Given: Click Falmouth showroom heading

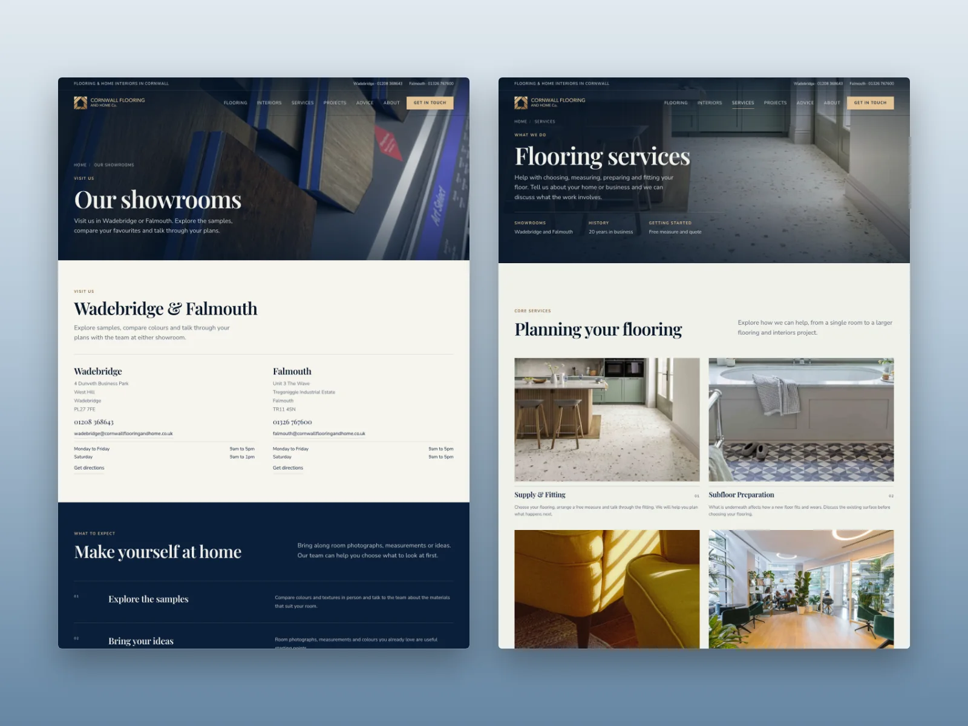Looking at the screenshot, I should pos(292,371).
